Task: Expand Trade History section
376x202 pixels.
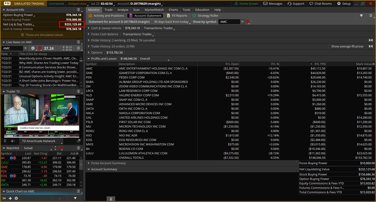Action: (89, 46)
